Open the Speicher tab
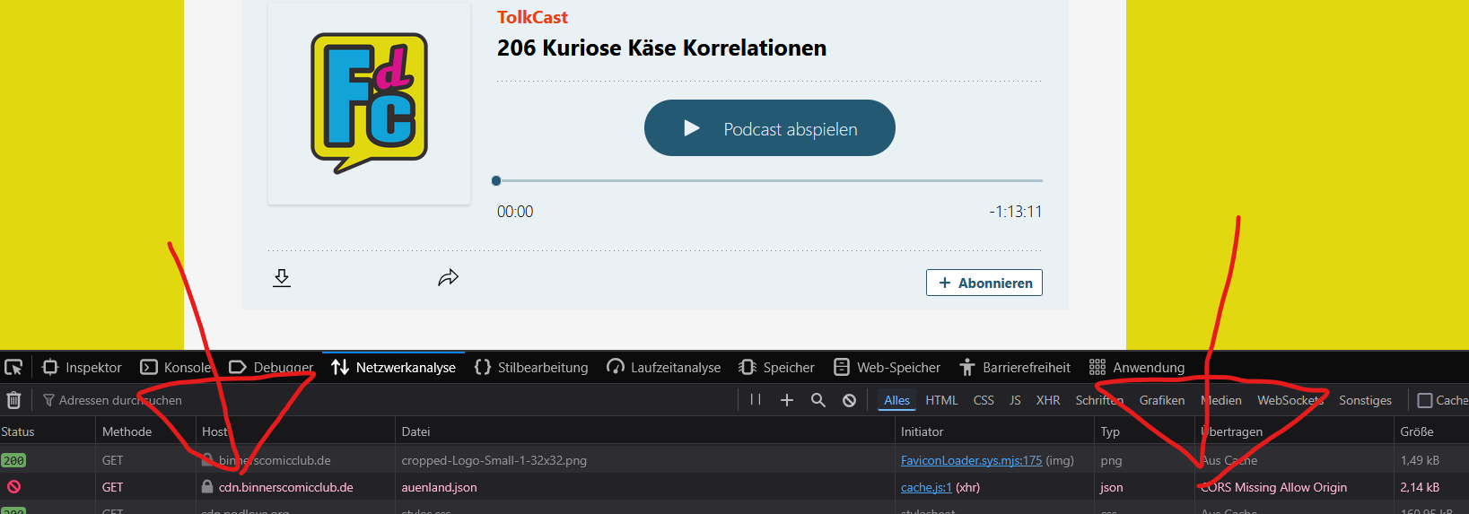1469x514 pixels. click(776, 367)
